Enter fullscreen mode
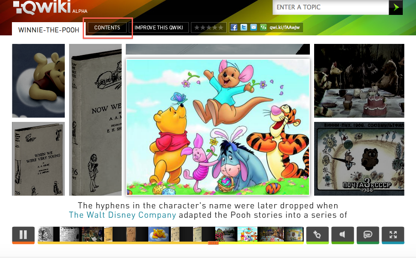 [x=393, y=234]
